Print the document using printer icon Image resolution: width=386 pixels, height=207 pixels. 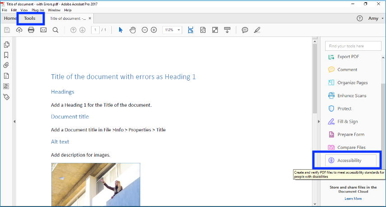point(31,30)
